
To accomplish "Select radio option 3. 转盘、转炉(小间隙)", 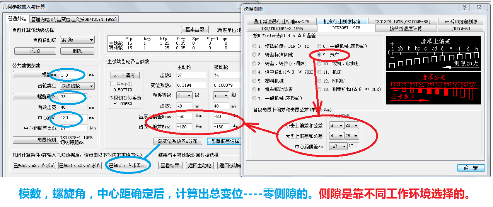I will pos(254,63).
